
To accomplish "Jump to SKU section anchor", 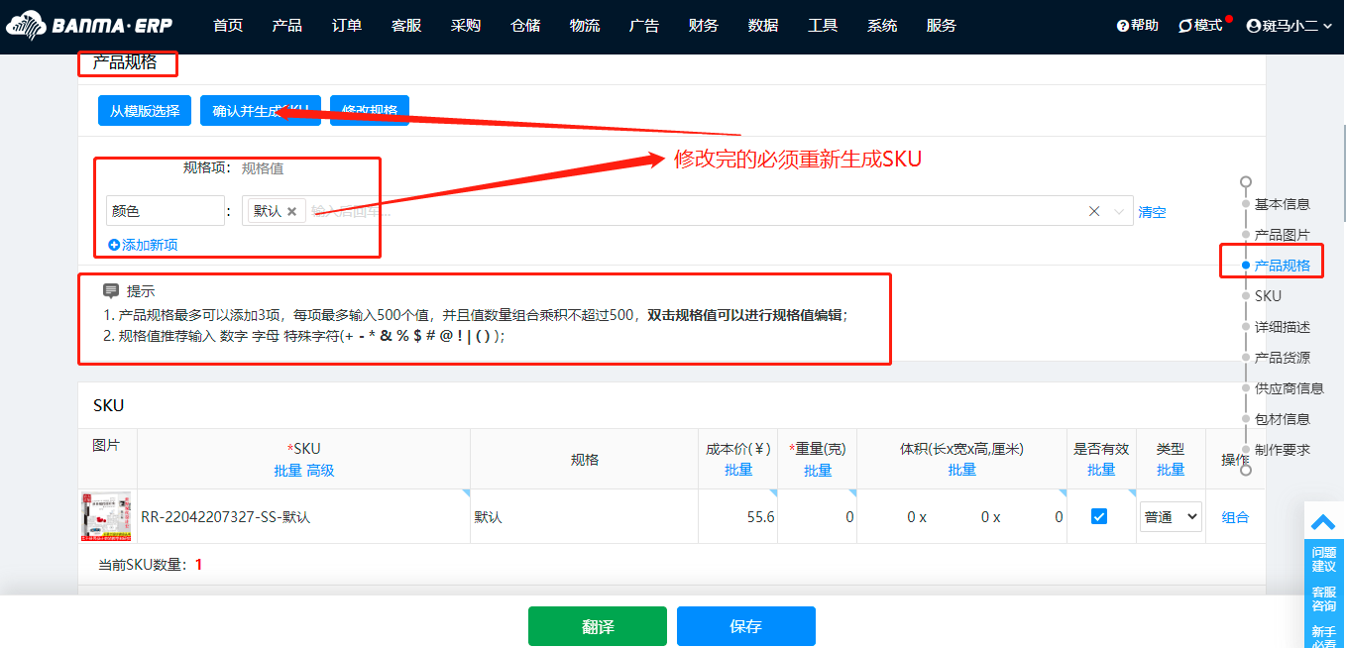I will tap(1268, 296).
